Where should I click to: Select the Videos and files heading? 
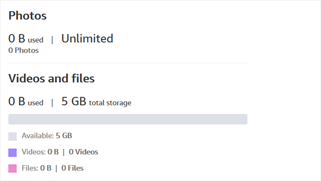coord(51,79)
